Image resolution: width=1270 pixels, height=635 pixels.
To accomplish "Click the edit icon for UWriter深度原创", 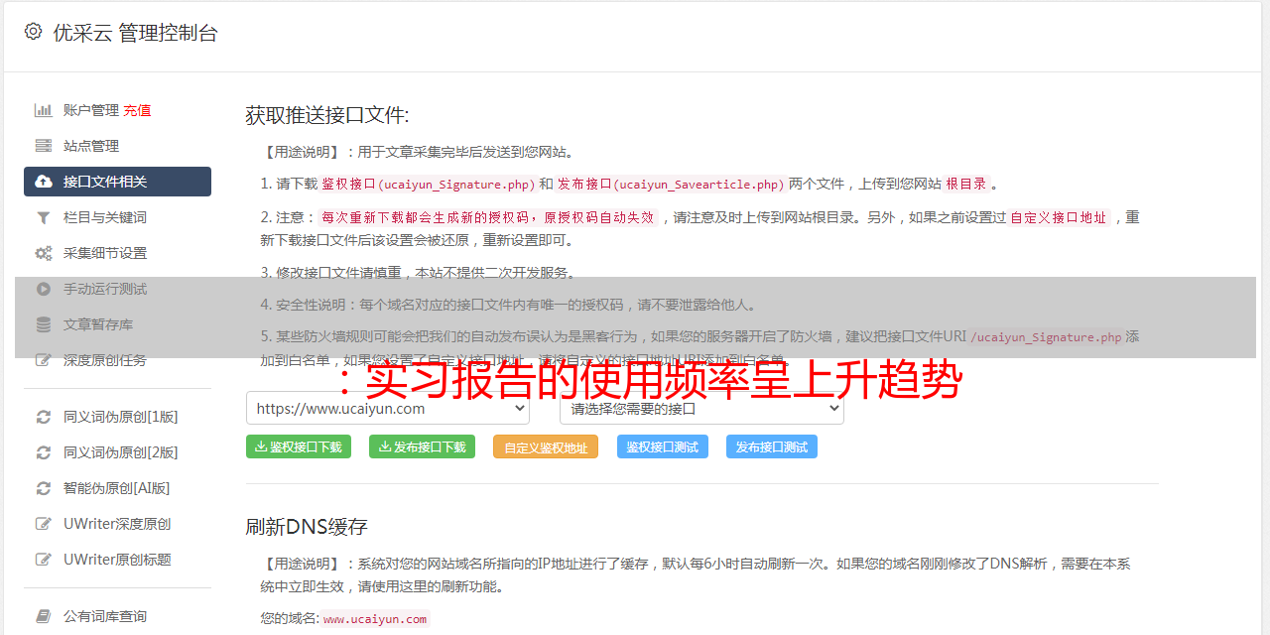I will (44, 524).
